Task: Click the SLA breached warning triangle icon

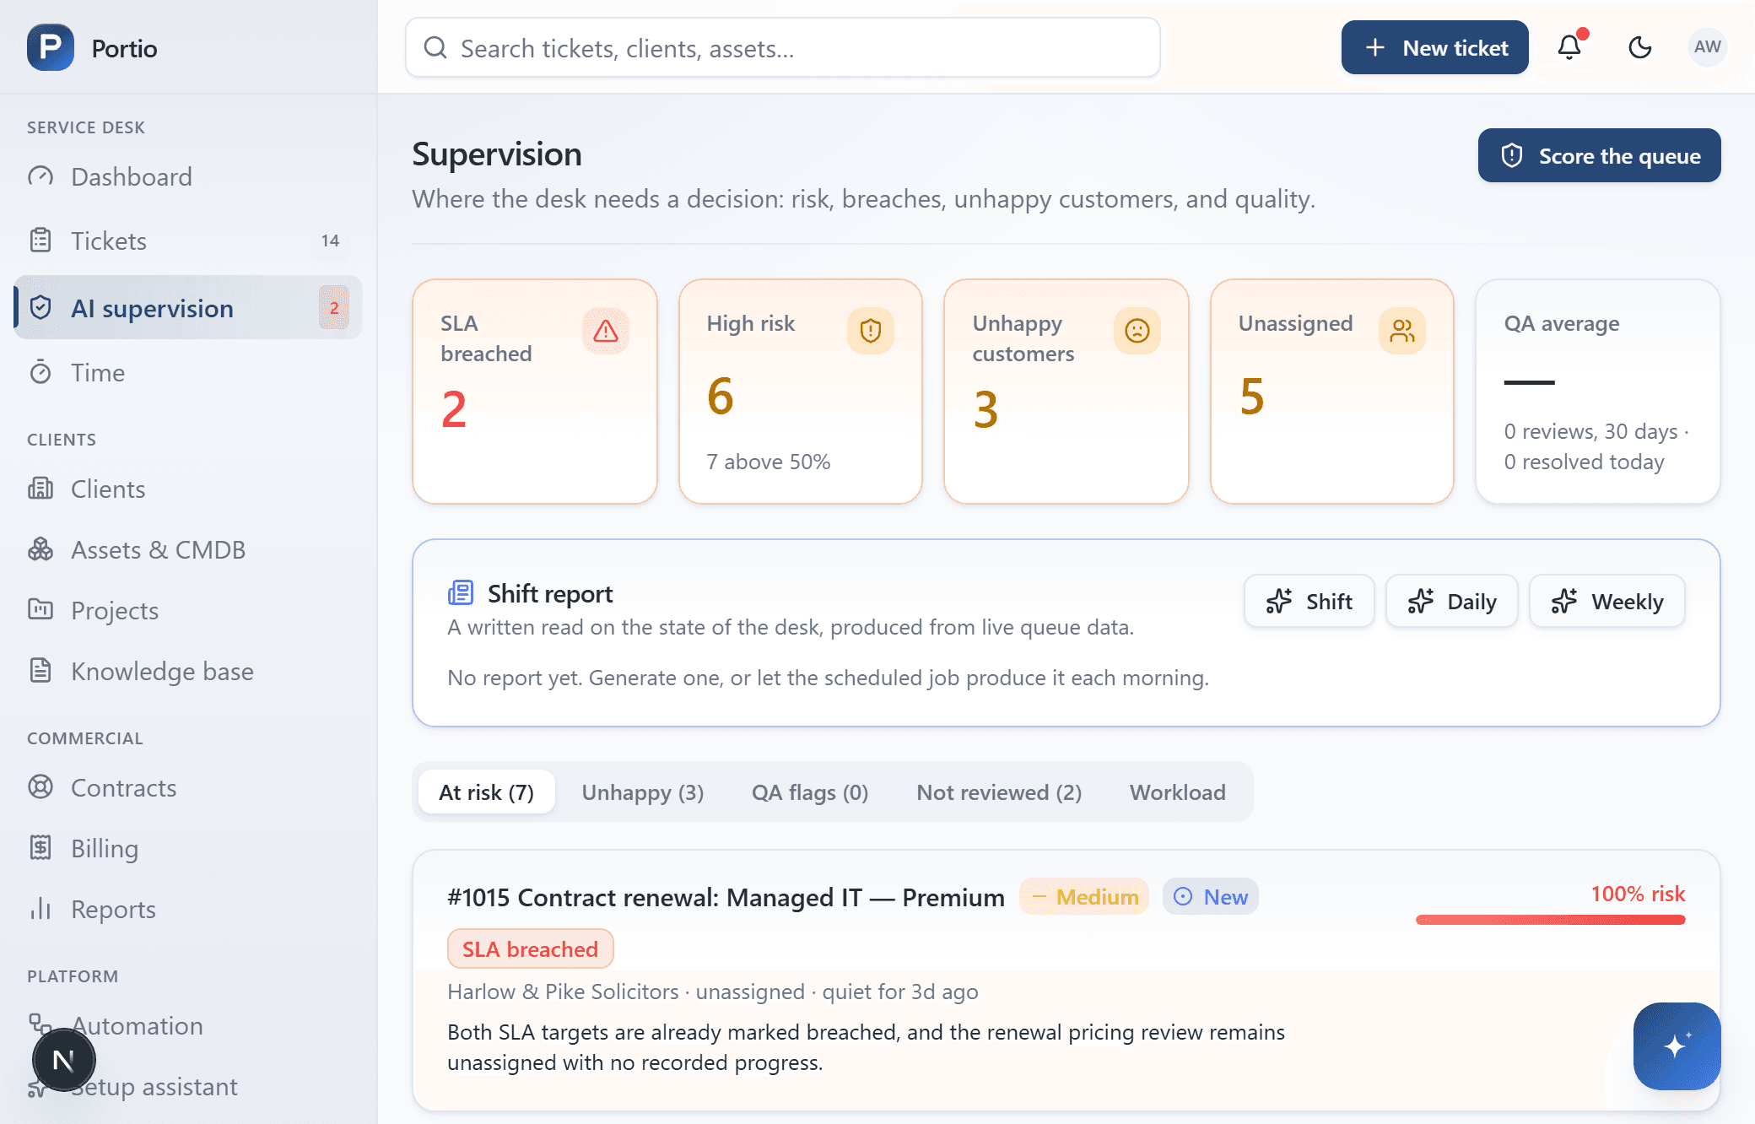Action: point(605,331)
